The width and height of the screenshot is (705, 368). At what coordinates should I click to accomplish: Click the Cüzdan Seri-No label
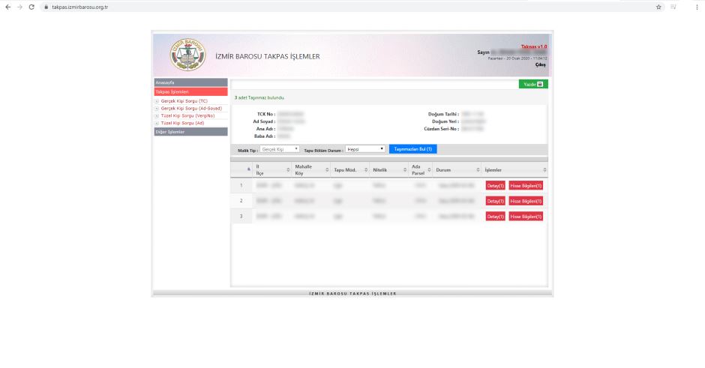(x=441, y=129)
